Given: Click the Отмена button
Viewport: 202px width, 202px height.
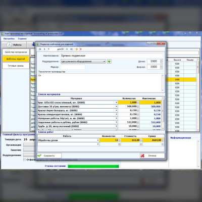Looking at the screenshot, I should [x=153, y=156].
